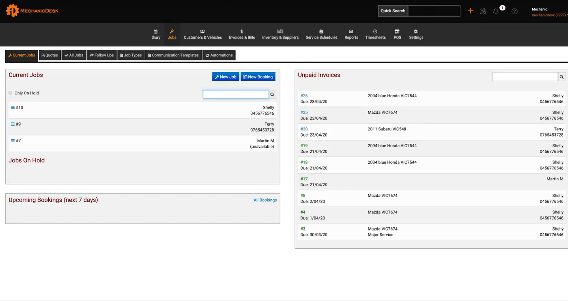Click Current Jobs search magnifier icon
Image resolution: width=568 pixels, height=301 pixels.
[x=273, y=94]
